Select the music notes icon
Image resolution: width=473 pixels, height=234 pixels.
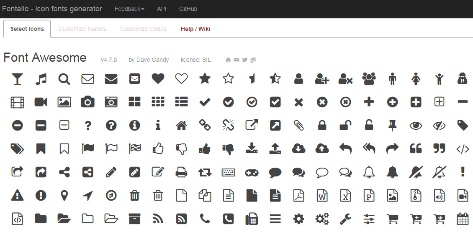point(41,79)
